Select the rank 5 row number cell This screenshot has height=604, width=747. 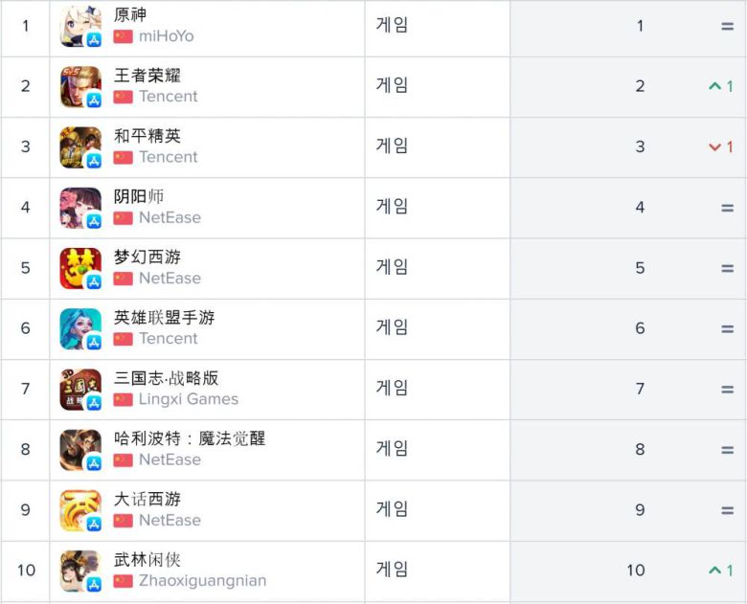(25, 268)
